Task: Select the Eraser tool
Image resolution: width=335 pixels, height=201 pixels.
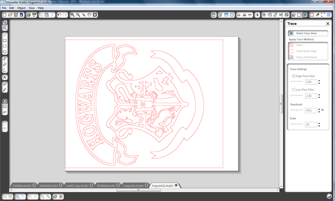Action: pos(5,84)
